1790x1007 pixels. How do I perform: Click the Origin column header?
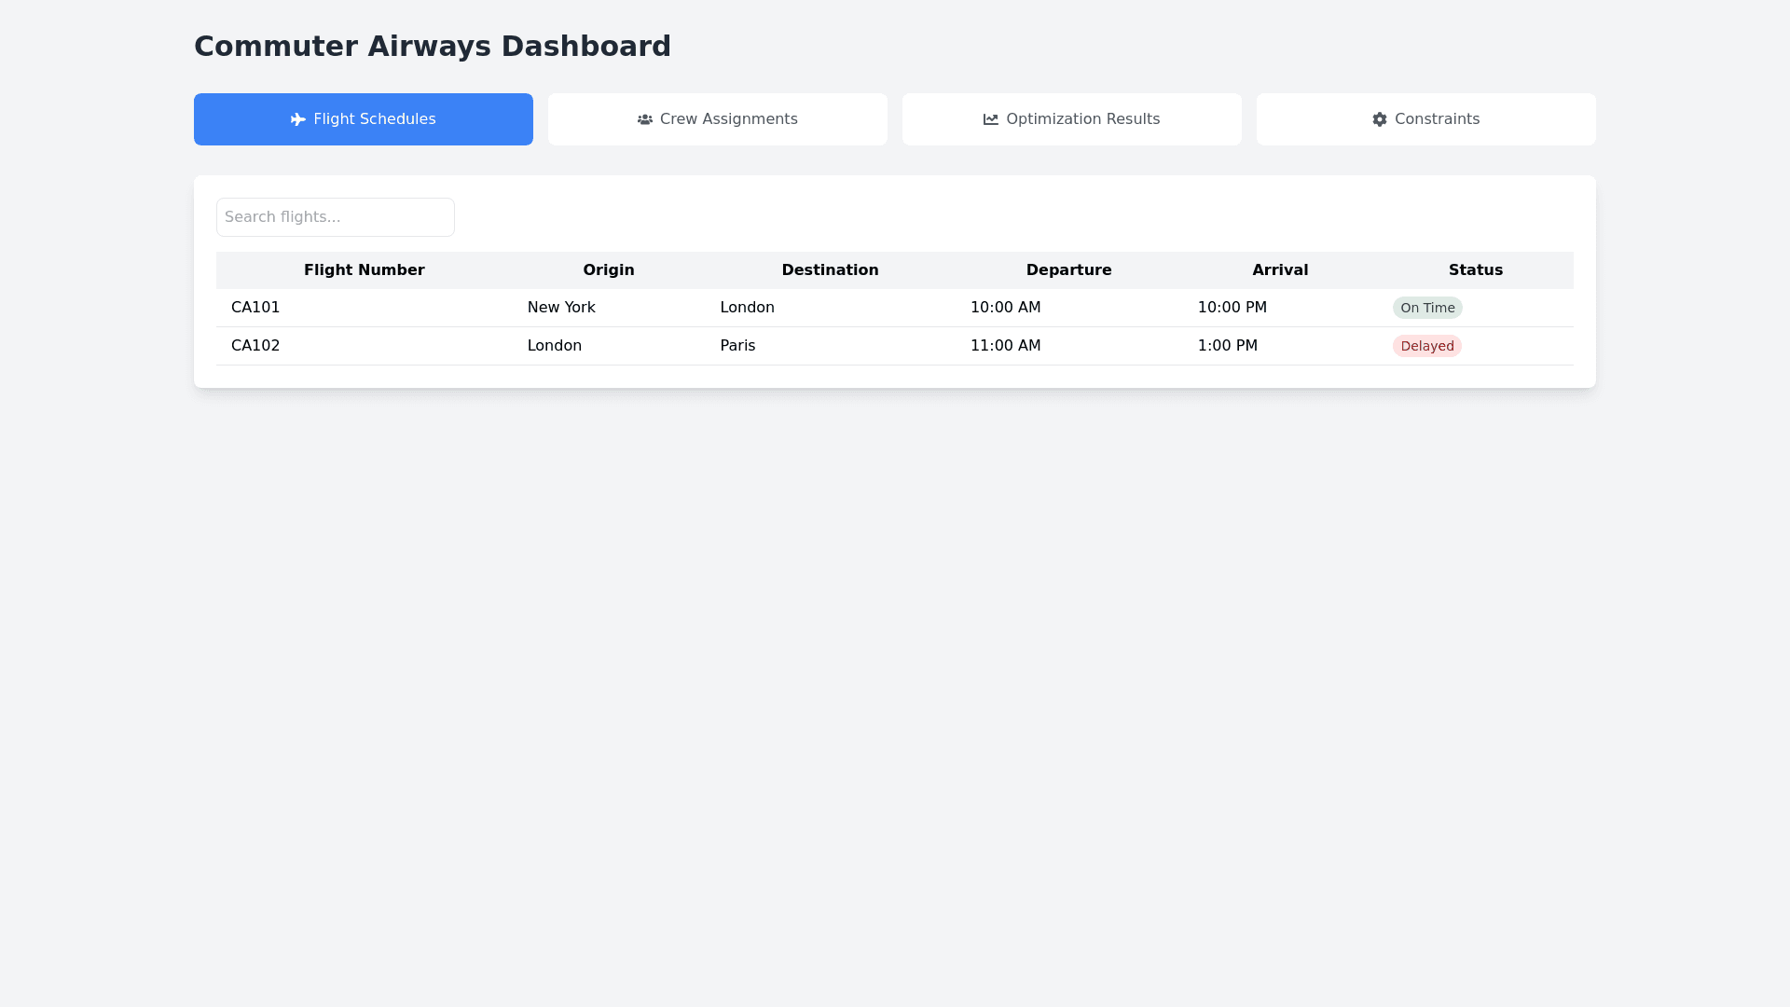[x=609, y=270]
